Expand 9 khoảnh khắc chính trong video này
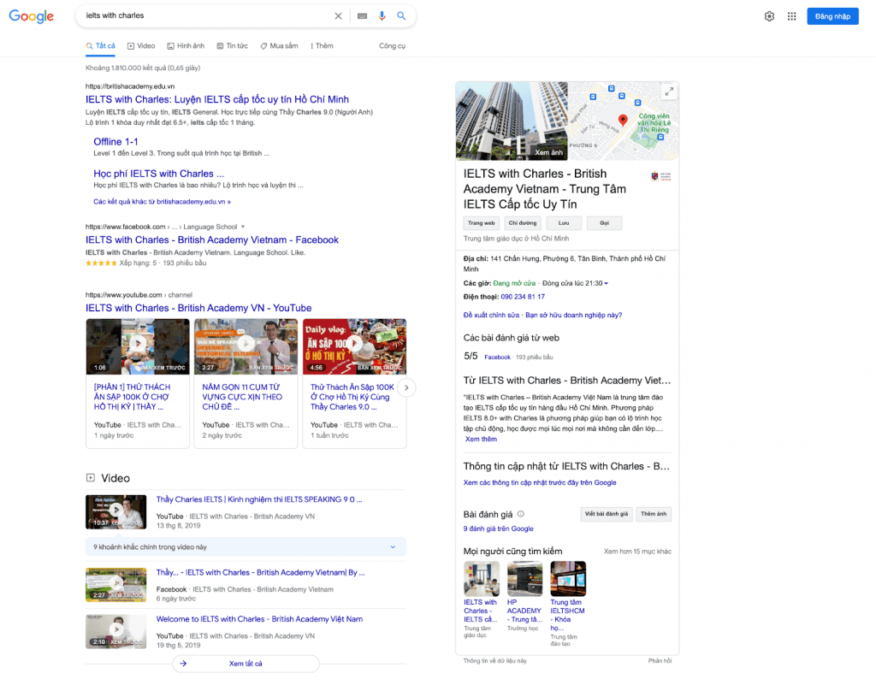Screen dimensions: 876x685 coord(246,547)
